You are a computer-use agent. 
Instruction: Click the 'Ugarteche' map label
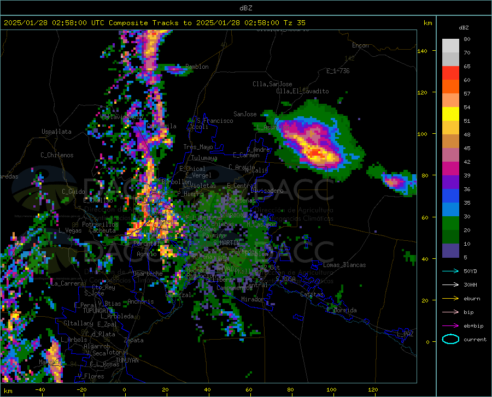point(148,274)
